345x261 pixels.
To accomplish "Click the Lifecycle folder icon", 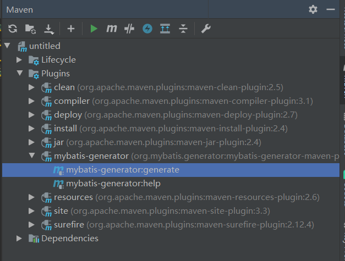I will [x=34, y=60].
